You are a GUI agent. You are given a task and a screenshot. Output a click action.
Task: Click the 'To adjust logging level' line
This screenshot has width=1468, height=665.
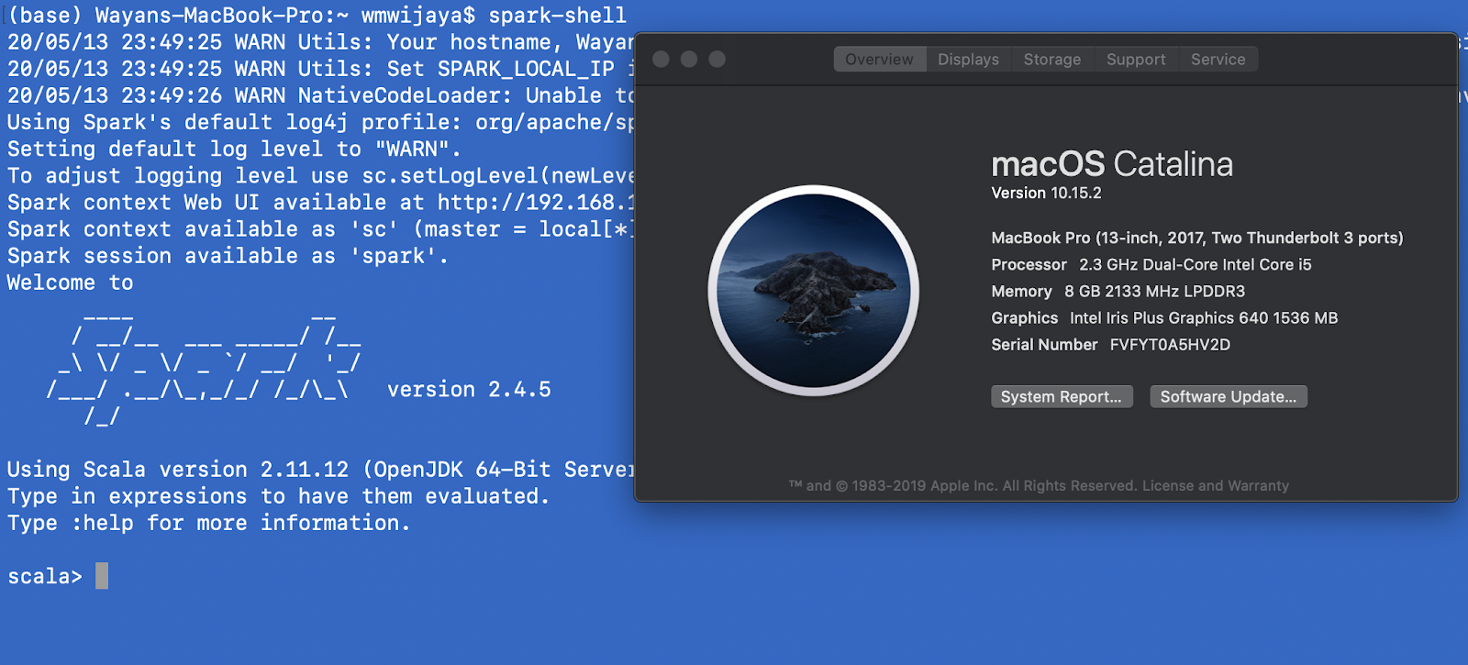[x=320, y=175]
